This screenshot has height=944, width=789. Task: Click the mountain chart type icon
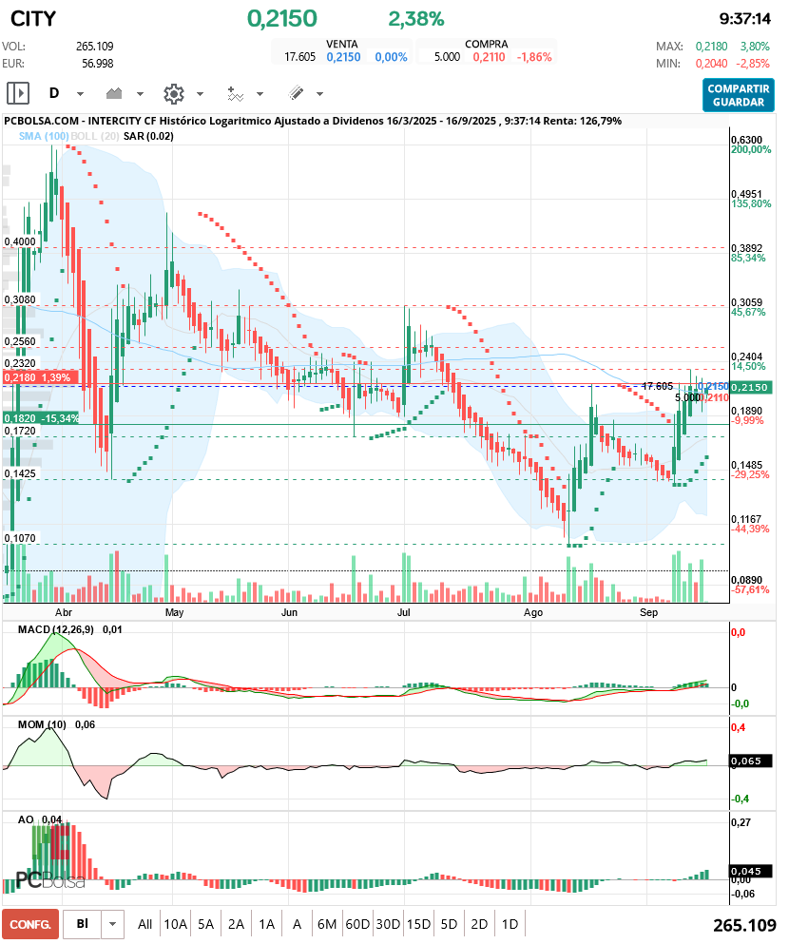(115, 93)
